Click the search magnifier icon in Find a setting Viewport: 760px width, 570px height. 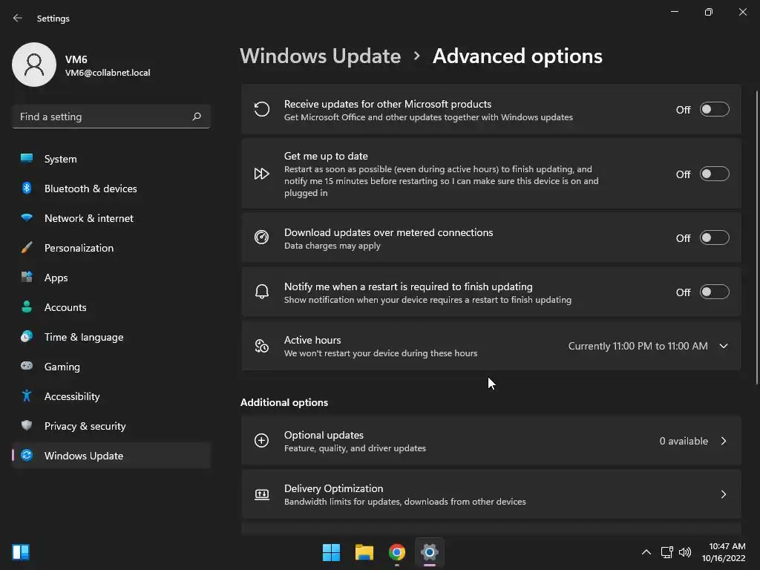[196, 117]
